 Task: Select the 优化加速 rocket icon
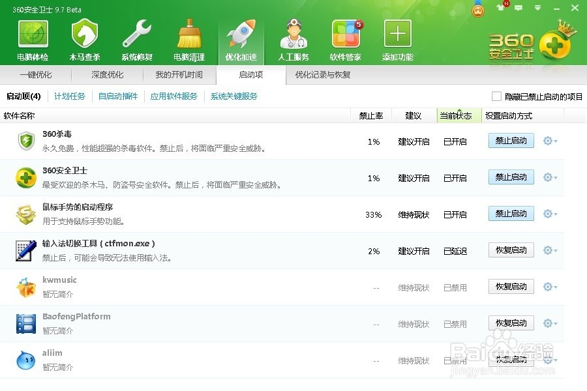(x=240, y=33)
